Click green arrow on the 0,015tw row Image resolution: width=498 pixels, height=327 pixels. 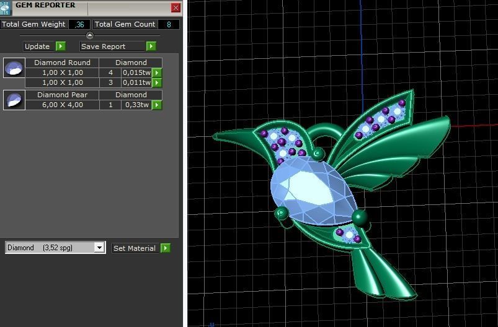(157, 73)
